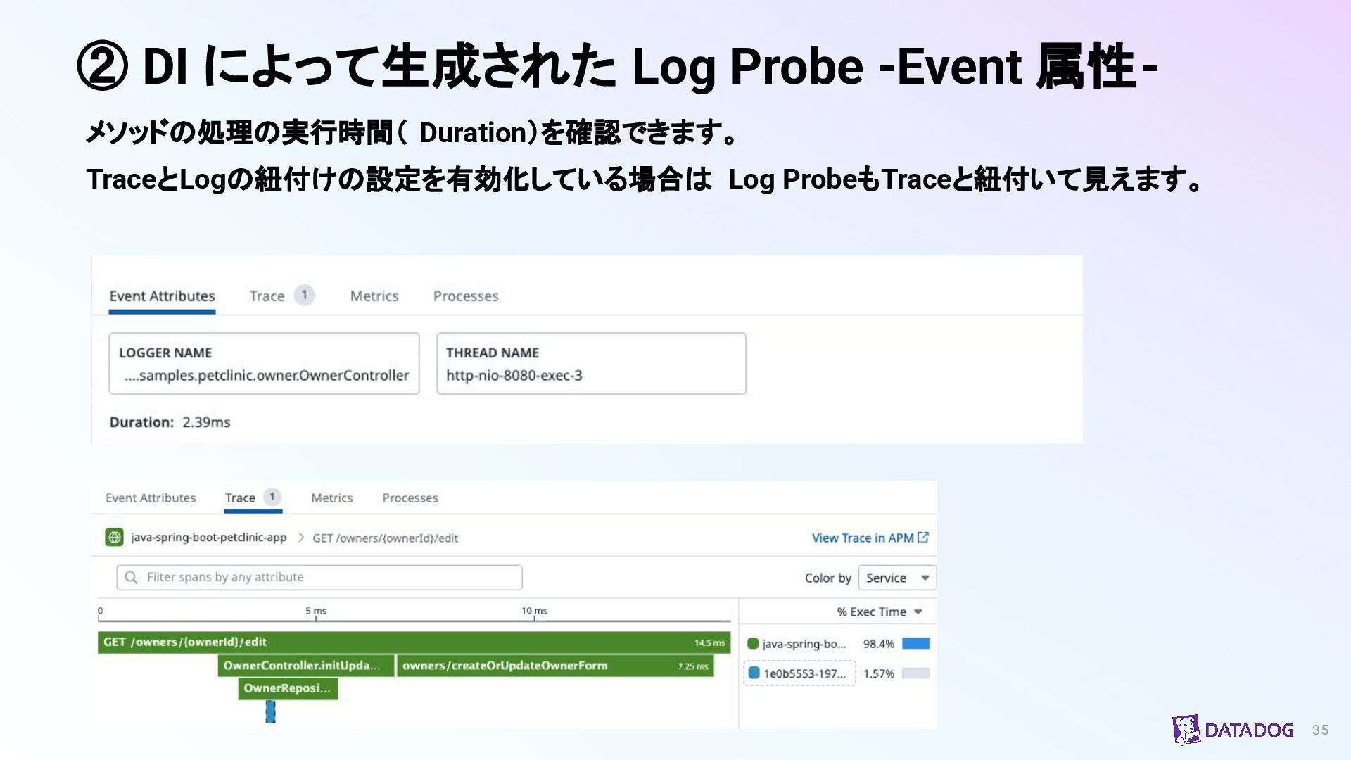The height and width of the screenshot is (760, 1351).
Task: Open View Trace in APM link
Action: tap(862, 538)
